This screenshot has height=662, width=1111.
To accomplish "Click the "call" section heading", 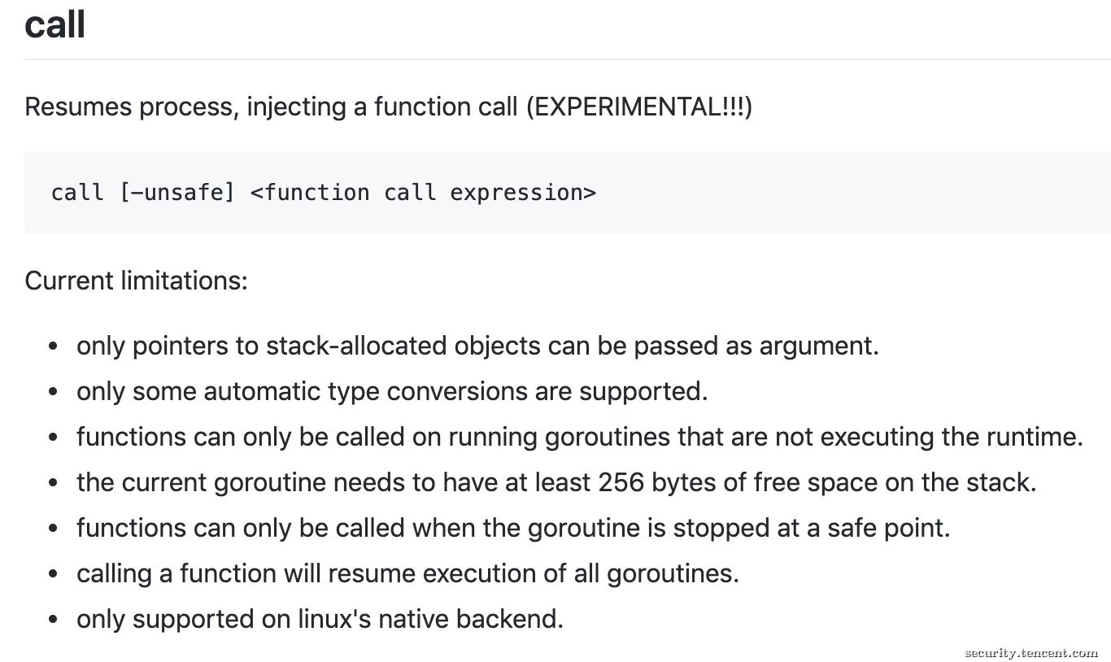I will (x=54, y=24).
